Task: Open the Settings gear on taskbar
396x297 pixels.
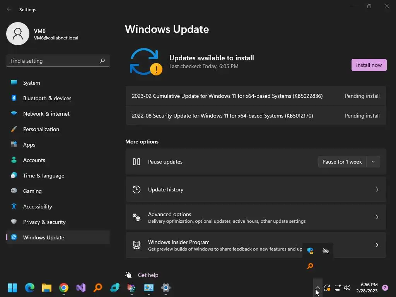Action: pos(166,288)
